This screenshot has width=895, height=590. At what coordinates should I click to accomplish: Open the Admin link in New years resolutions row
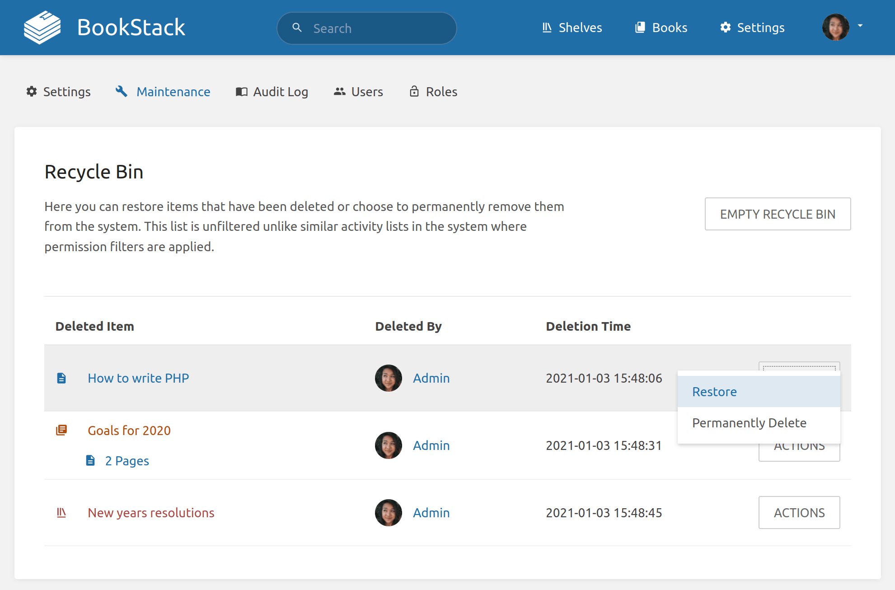coord(431,513)
